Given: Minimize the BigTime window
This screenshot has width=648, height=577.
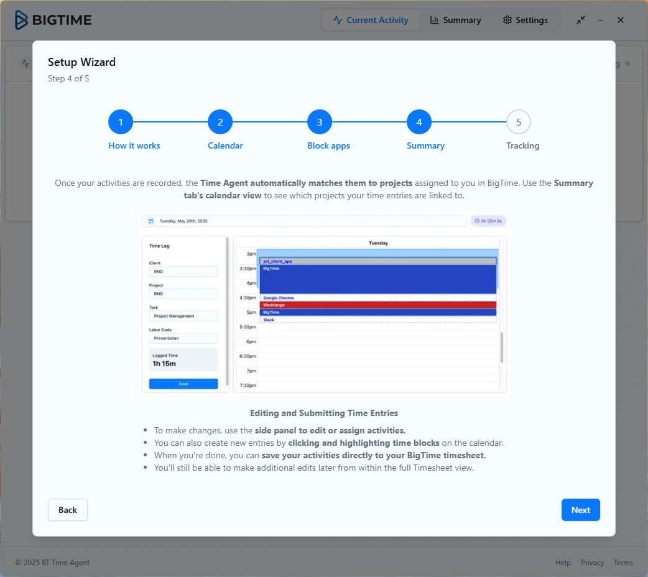Looking at the screenshot, I should (x=601, y=20).
